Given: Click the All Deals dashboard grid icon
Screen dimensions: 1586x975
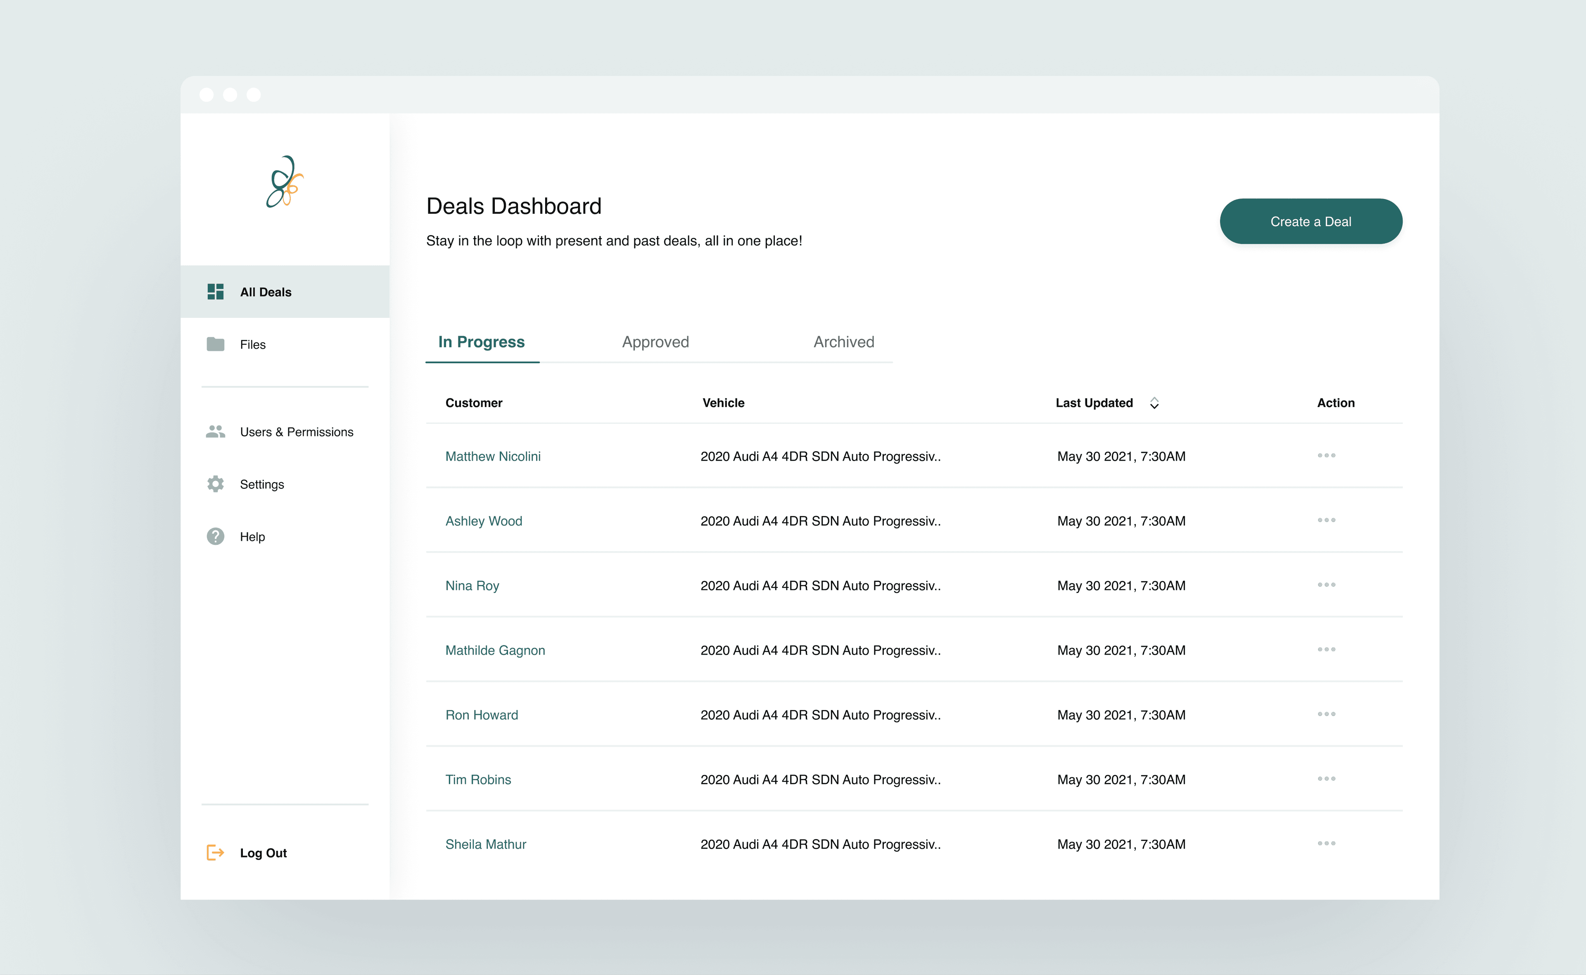Looking at the screenshot, I should tap(216, 291).
